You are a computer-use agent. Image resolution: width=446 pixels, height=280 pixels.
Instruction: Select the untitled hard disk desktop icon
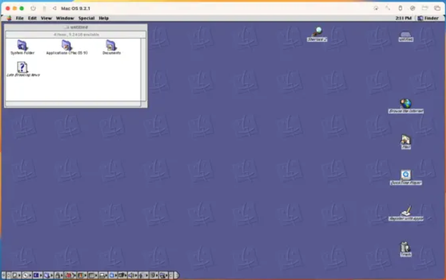click(x=405, y=34)
